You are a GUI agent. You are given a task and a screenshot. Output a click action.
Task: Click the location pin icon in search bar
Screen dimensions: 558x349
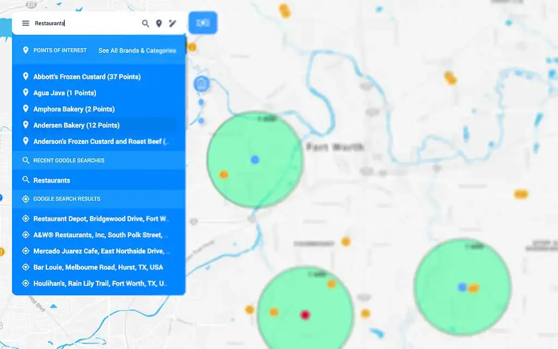pyautogui.click(x=159, y=23)
